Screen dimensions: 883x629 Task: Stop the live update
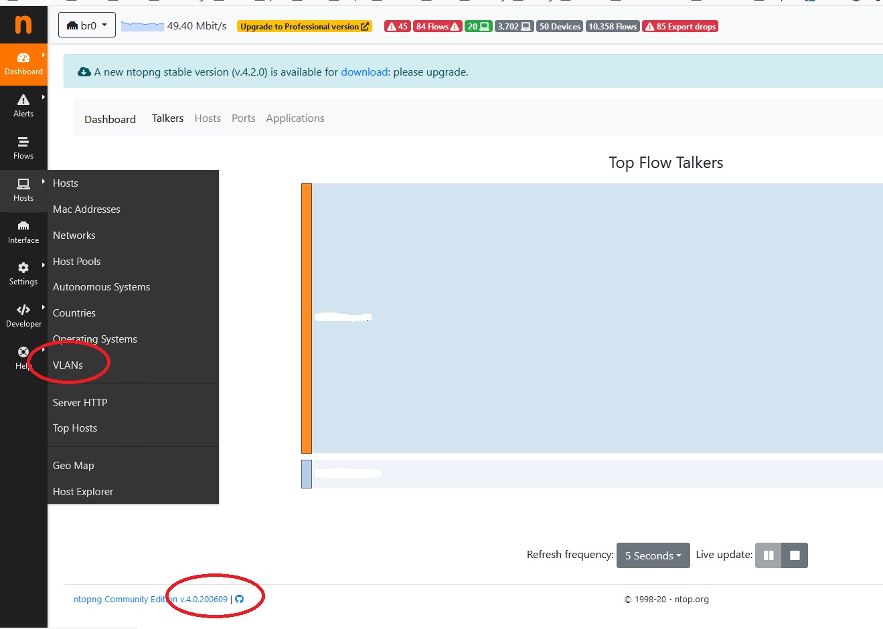tap(795, 555)
